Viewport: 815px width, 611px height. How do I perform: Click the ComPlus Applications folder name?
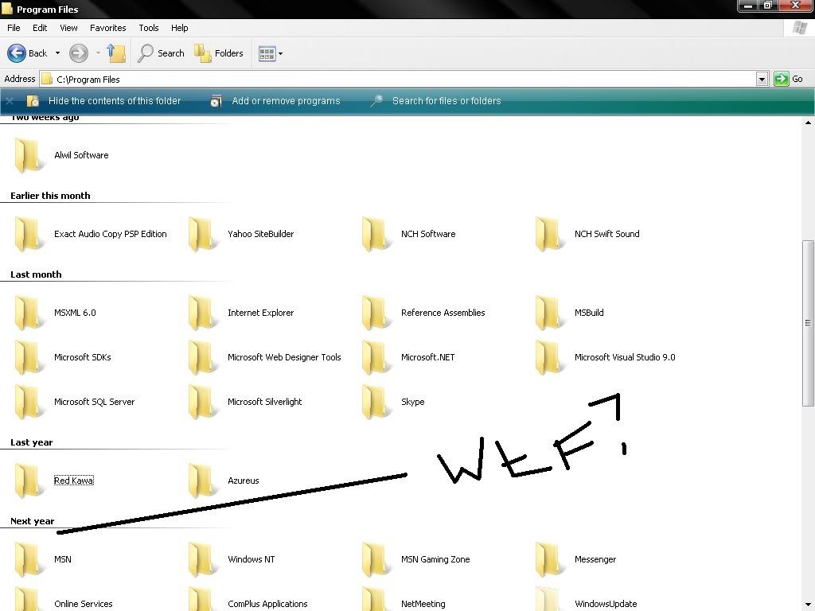click(x=267, y=604)
